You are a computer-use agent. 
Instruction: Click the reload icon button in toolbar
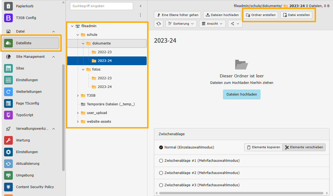159,24
